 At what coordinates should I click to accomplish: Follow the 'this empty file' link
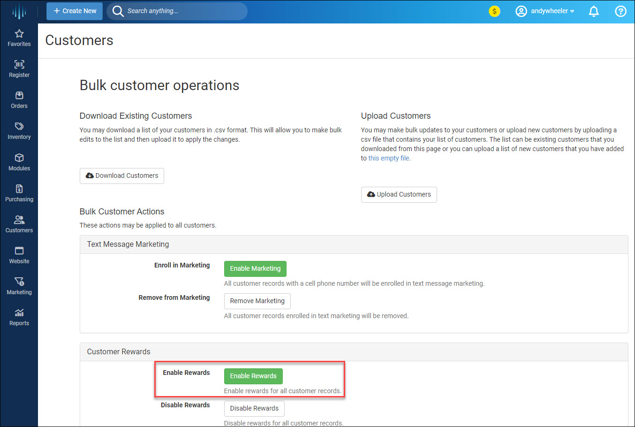(x=389, y=159)
